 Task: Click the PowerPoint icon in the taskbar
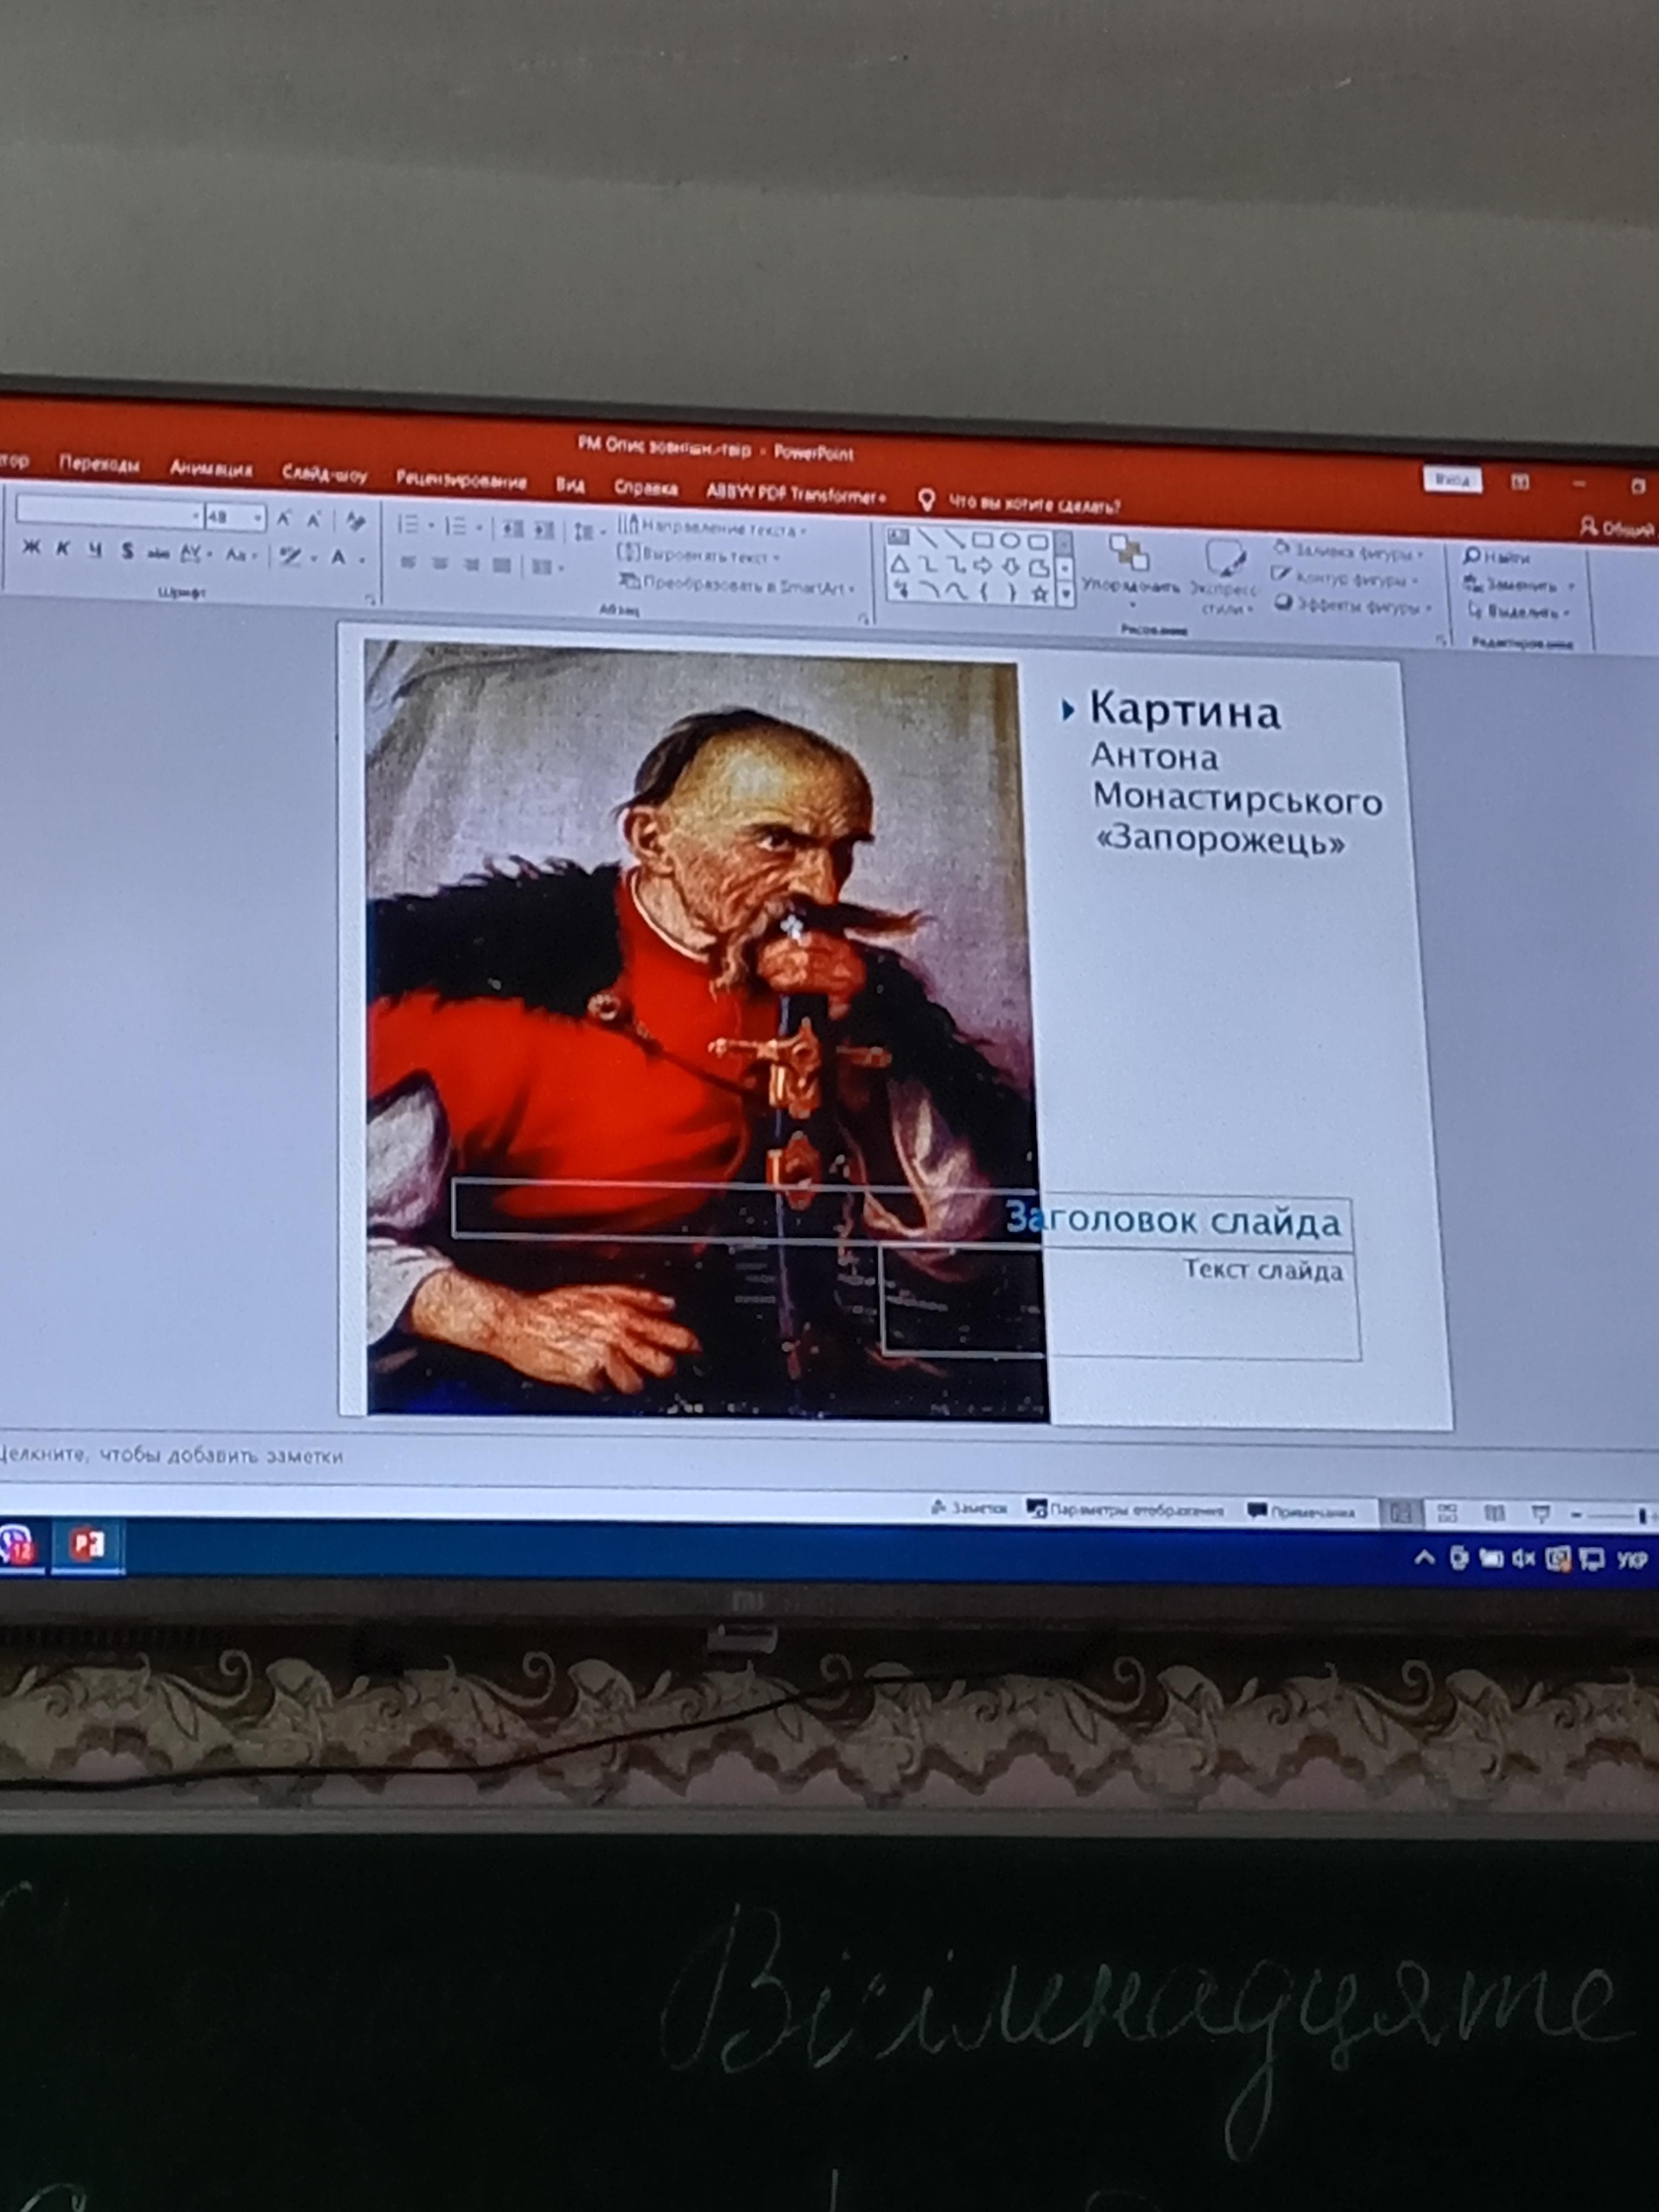[x=87, y=1545]
